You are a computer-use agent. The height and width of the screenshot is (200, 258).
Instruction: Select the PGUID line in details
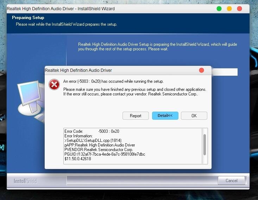pyautogui.click(x=105, y=154)
